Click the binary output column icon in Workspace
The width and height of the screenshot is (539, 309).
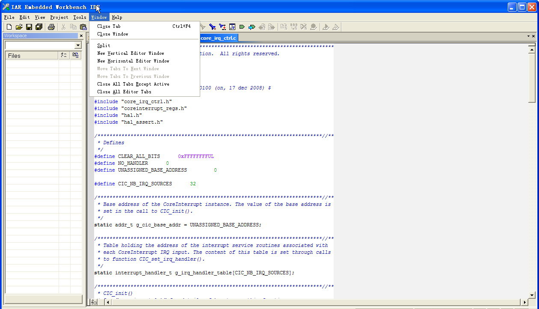(x=76, y=55)
